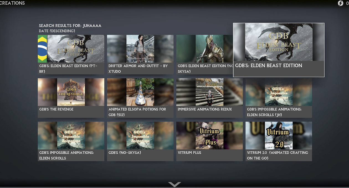This screenshot has height=188, width=349.
Task: Select the Vitrium 2.0 thumbnail image
Action: click(x=279, y=135)
